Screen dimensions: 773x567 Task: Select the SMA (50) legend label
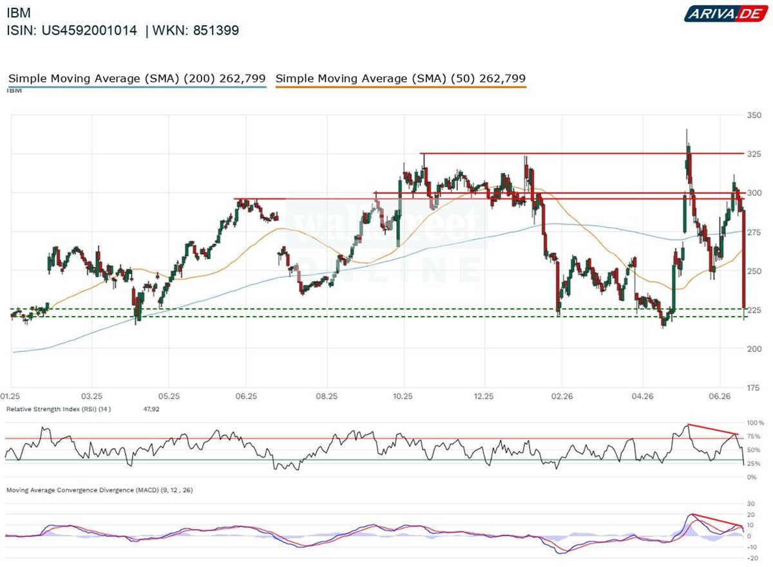pos(401,79)
